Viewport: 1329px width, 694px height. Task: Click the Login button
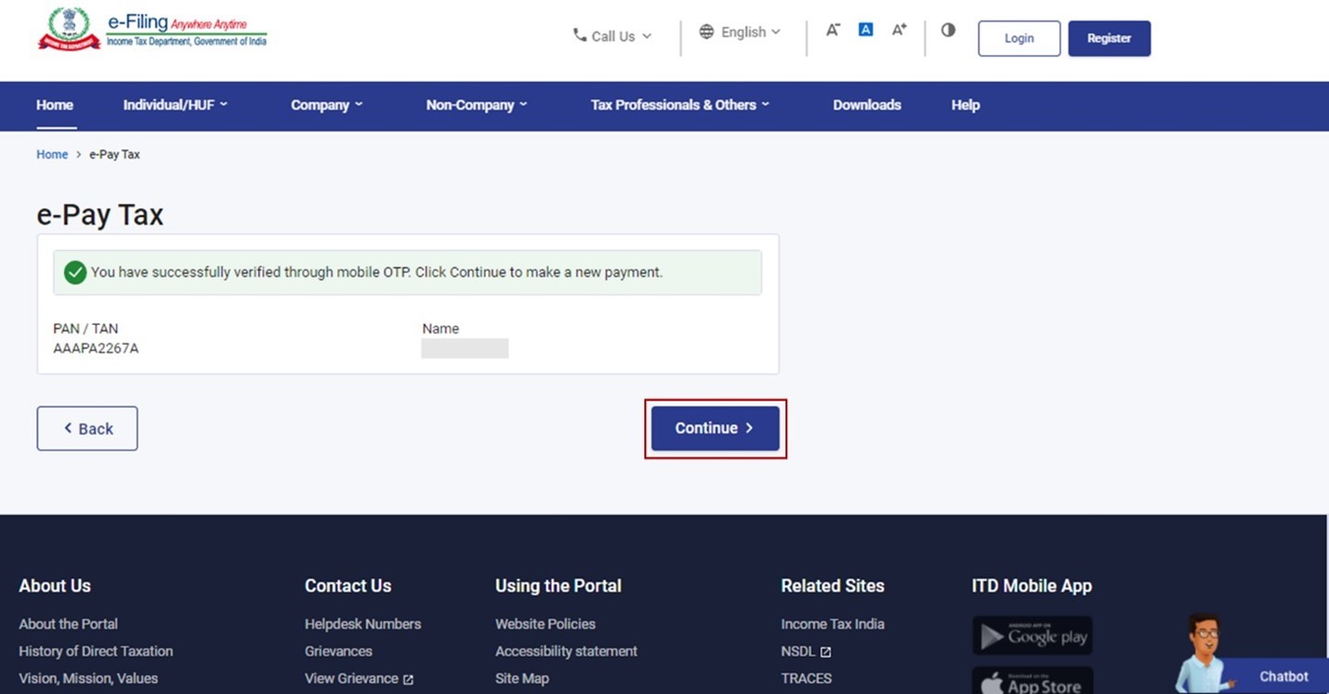(x=1019, y=38)
